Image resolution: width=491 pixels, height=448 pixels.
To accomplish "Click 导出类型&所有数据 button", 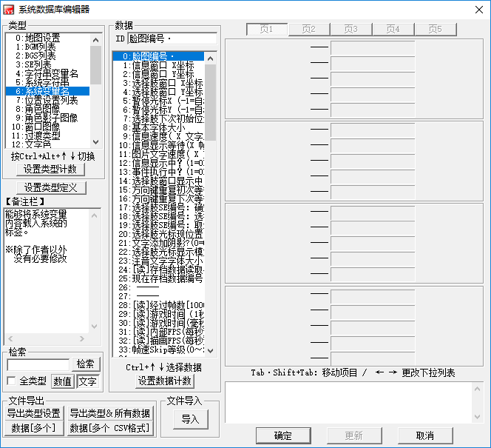I will pos(110,413).
